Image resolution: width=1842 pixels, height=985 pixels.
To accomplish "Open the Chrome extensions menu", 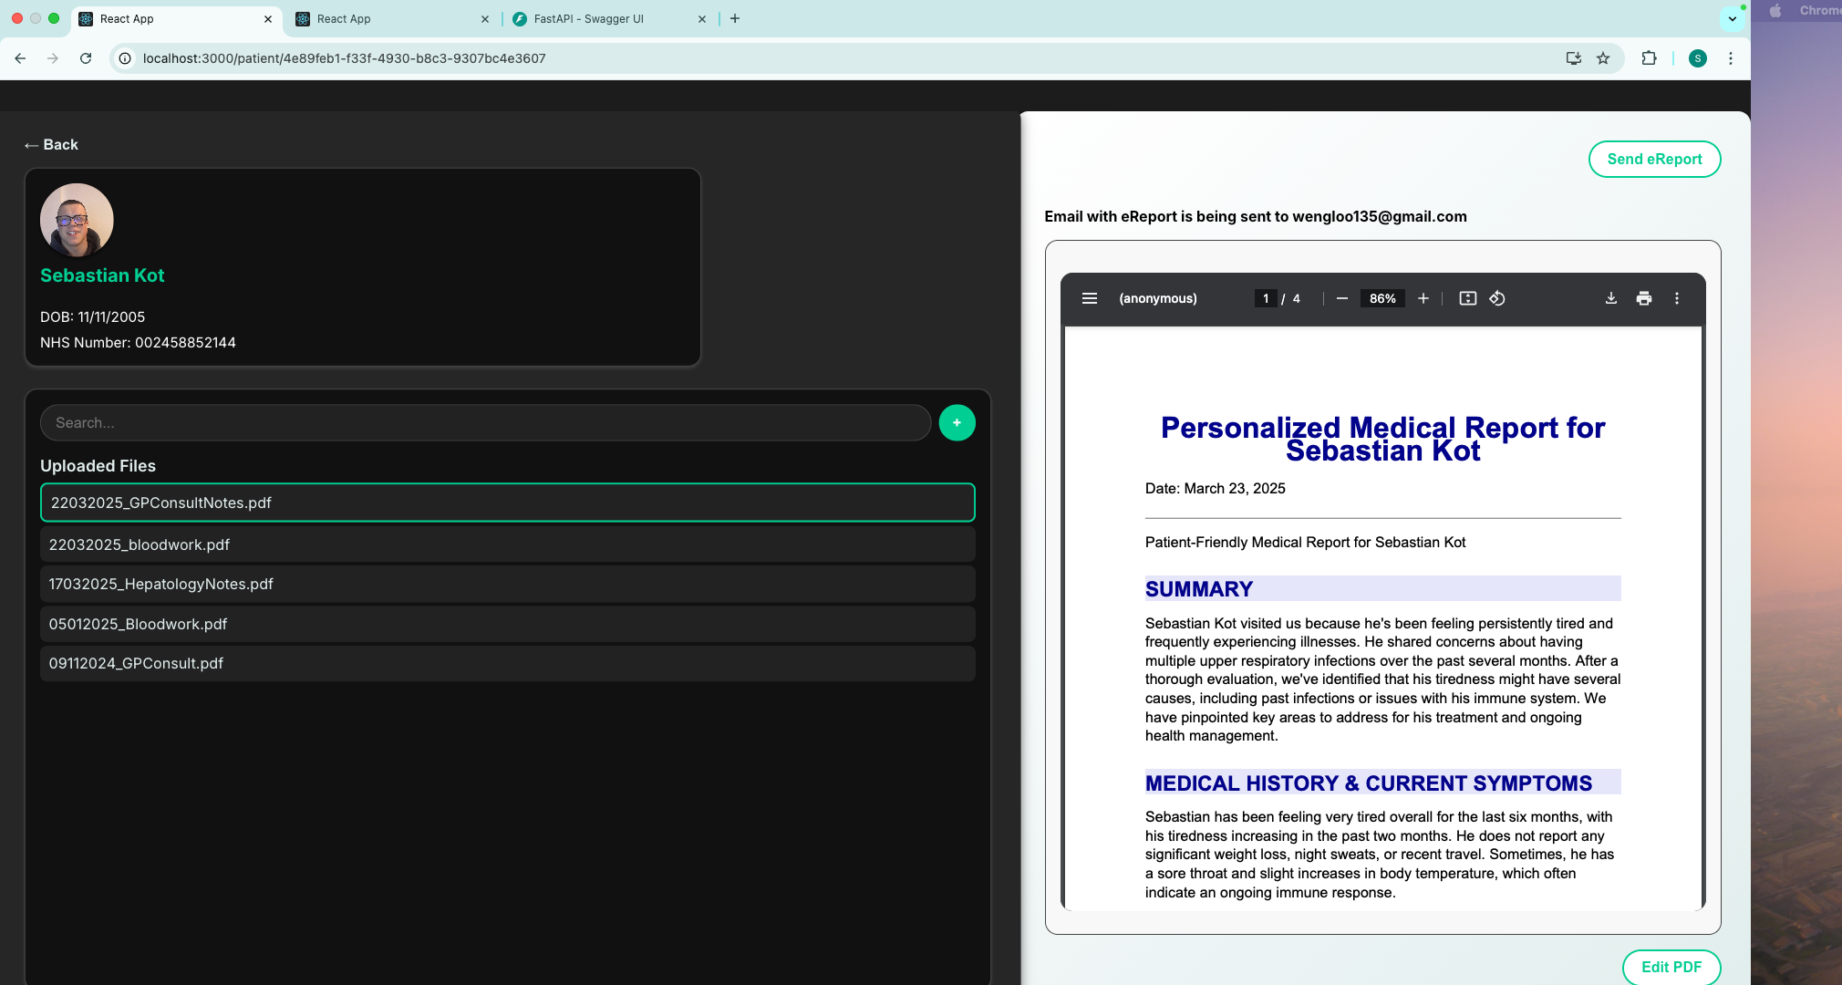I will pos(1649,58).
